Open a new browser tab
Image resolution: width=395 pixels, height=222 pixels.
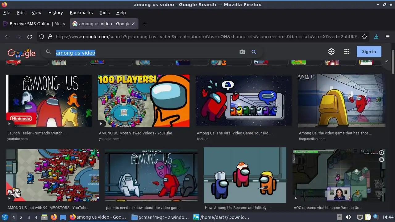click(x=145, y=24)
